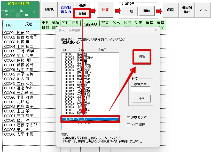
Task: Run the 計算 calculation button
Action: (x=105, y=10)
